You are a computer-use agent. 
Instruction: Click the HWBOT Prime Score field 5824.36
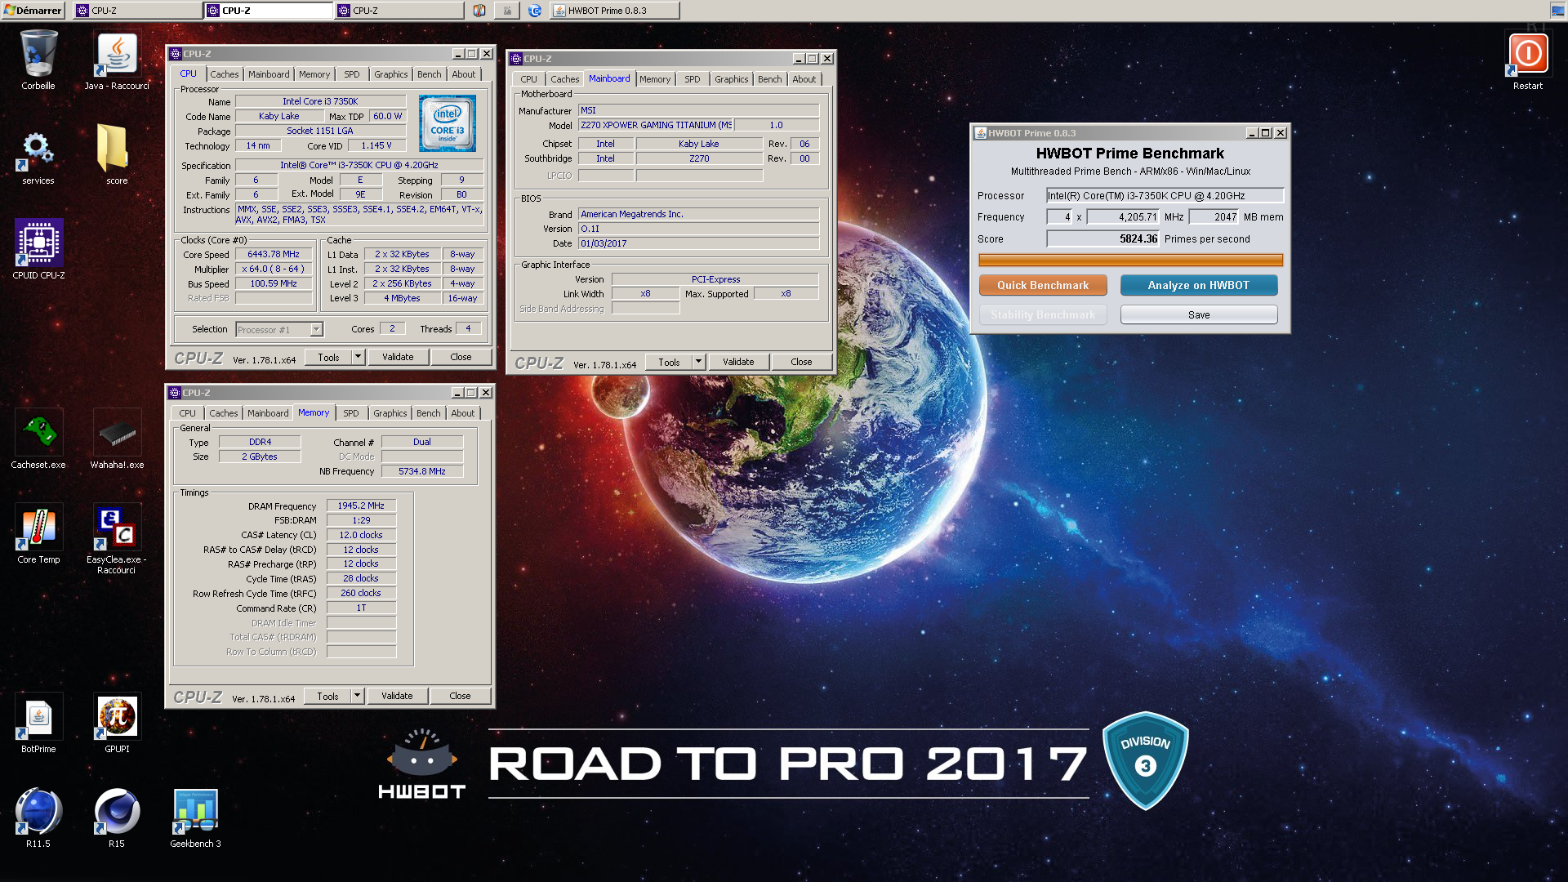pyautogui.click(x=1102, y=239)
